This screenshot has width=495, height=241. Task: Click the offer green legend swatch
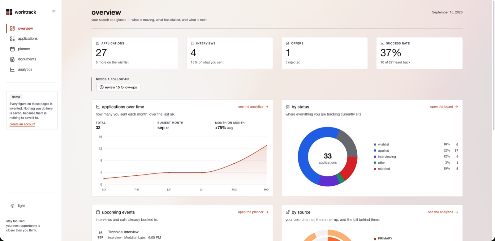[375, 163]
